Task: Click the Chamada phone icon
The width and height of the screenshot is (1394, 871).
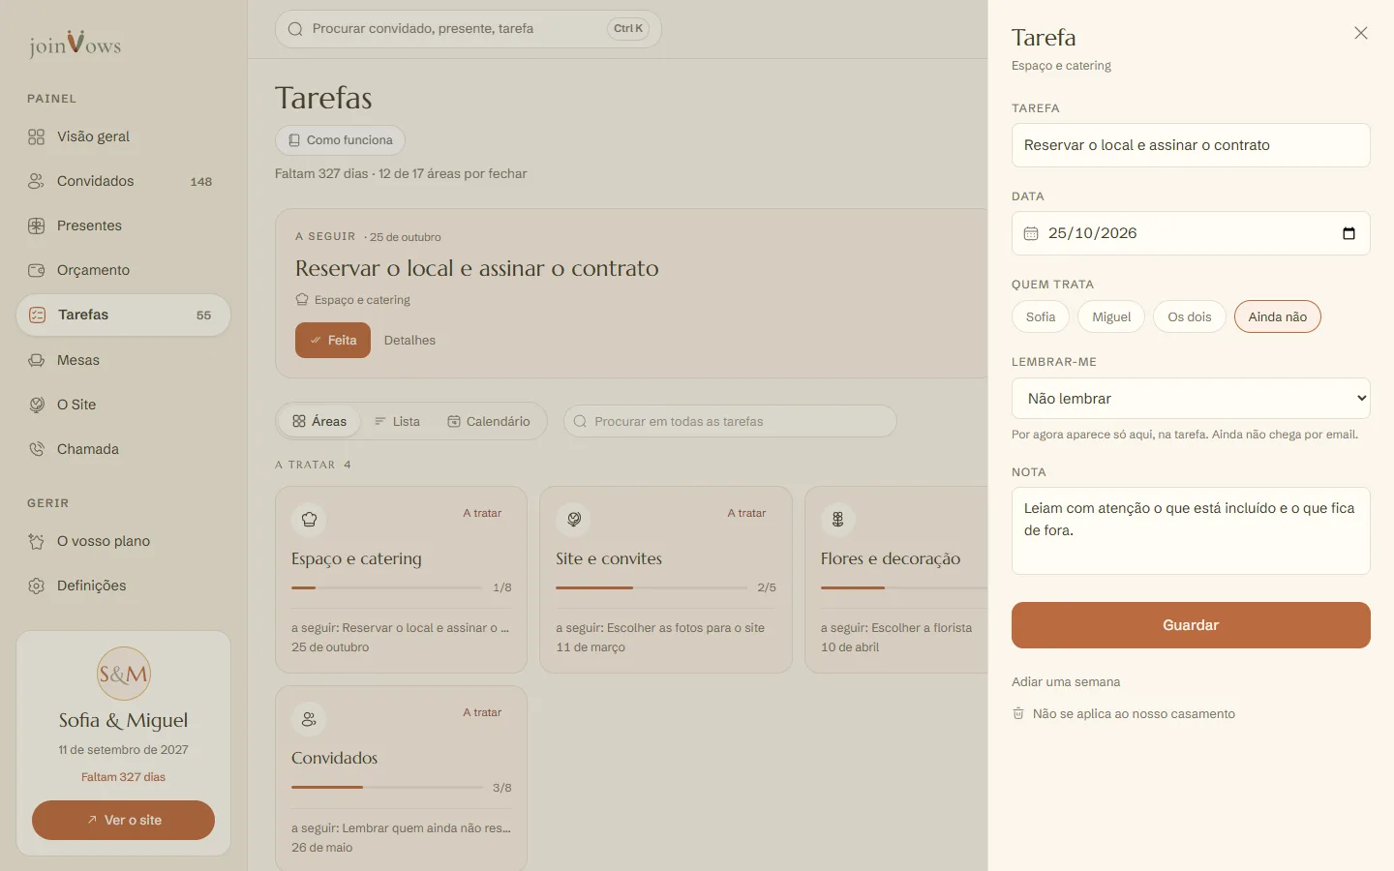Action: 36,449
